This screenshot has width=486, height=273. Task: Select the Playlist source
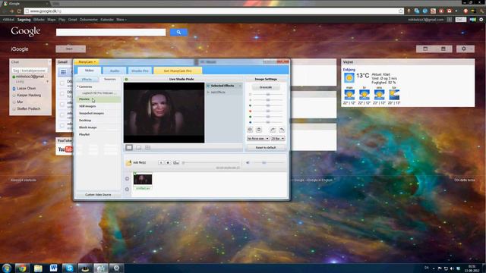pos(98,134)
